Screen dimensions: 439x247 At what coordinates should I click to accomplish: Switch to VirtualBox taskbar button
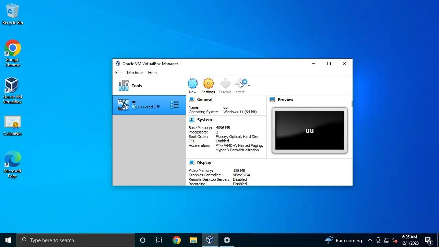(x=210, y=240)
